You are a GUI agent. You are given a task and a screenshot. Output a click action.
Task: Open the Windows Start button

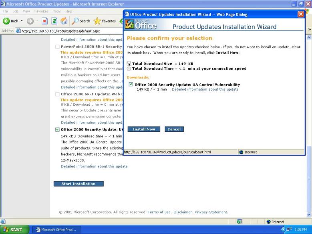click(14, 230)
